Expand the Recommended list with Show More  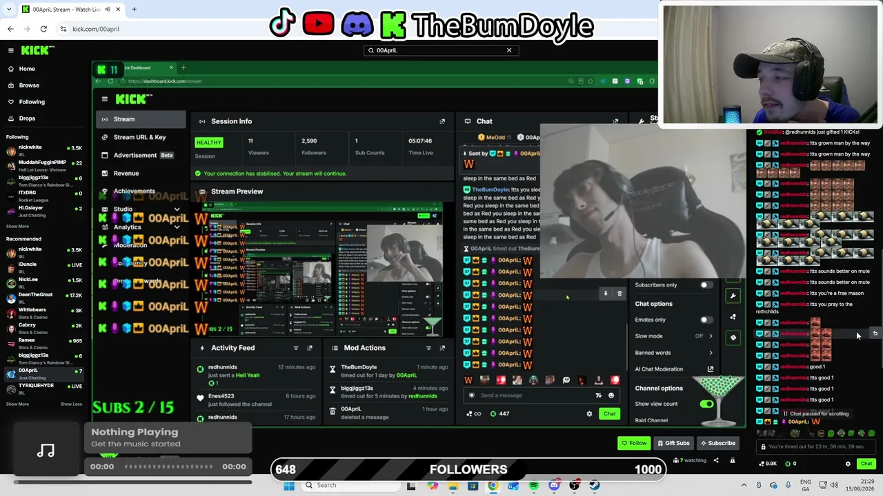[x=17, y=404]
